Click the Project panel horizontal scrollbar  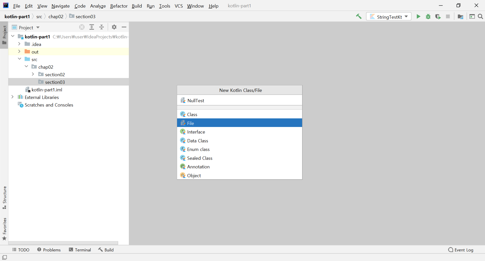pos(63,243)
